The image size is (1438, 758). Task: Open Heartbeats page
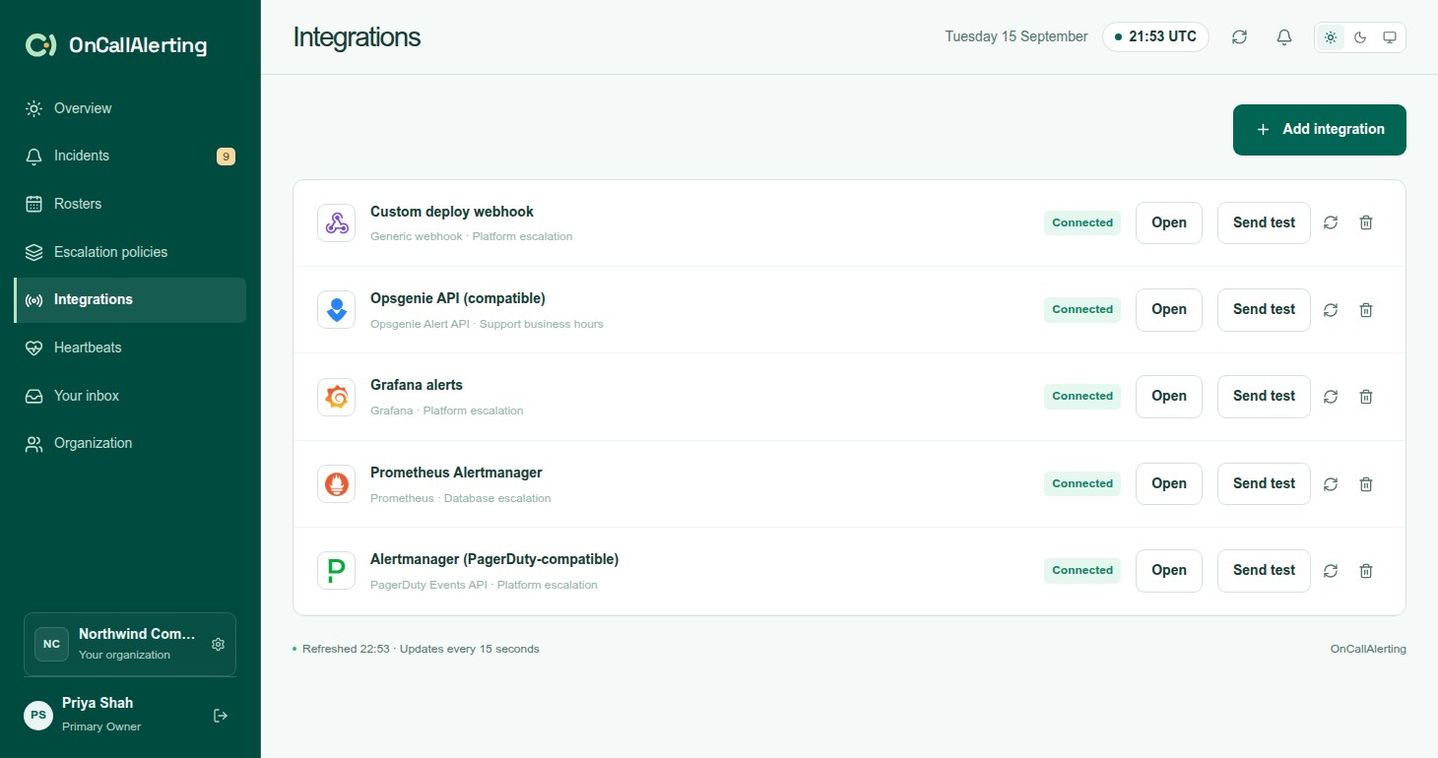[x=130, y=347]
